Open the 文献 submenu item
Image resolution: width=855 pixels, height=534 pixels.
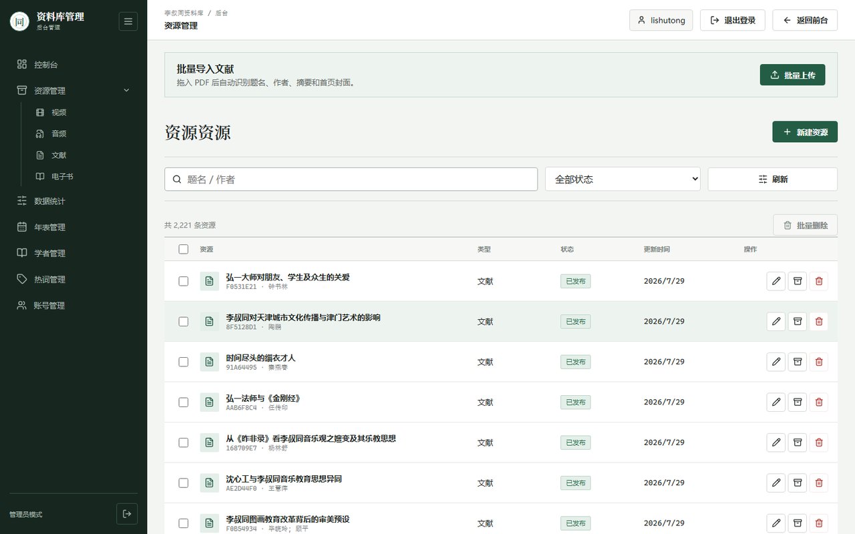(84, 155)
